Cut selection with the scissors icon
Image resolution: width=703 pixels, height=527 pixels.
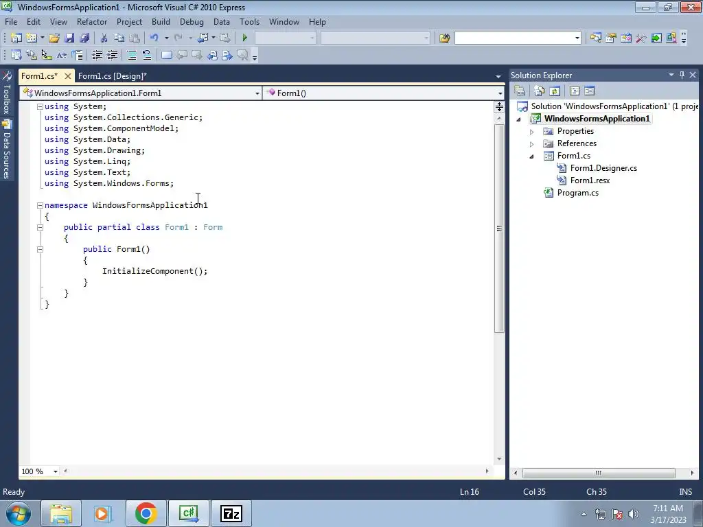tap(104, 38)
